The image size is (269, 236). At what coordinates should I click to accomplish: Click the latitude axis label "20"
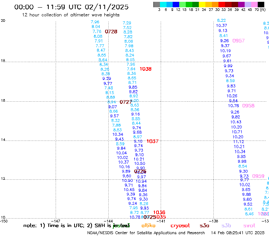(3, 21)
